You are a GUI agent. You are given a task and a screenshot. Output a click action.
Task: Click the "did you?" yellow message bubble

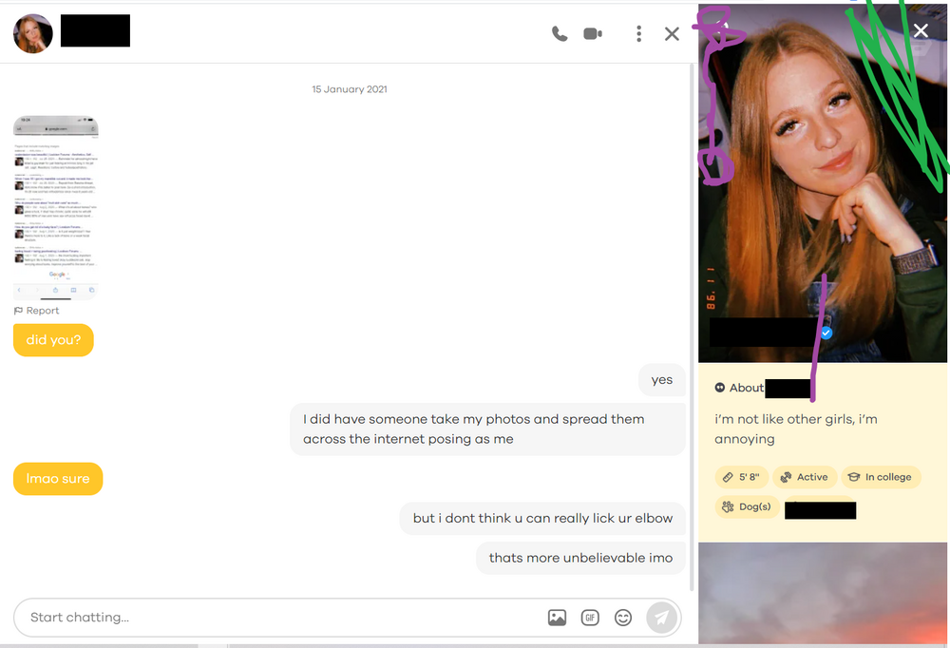(53, 340)
